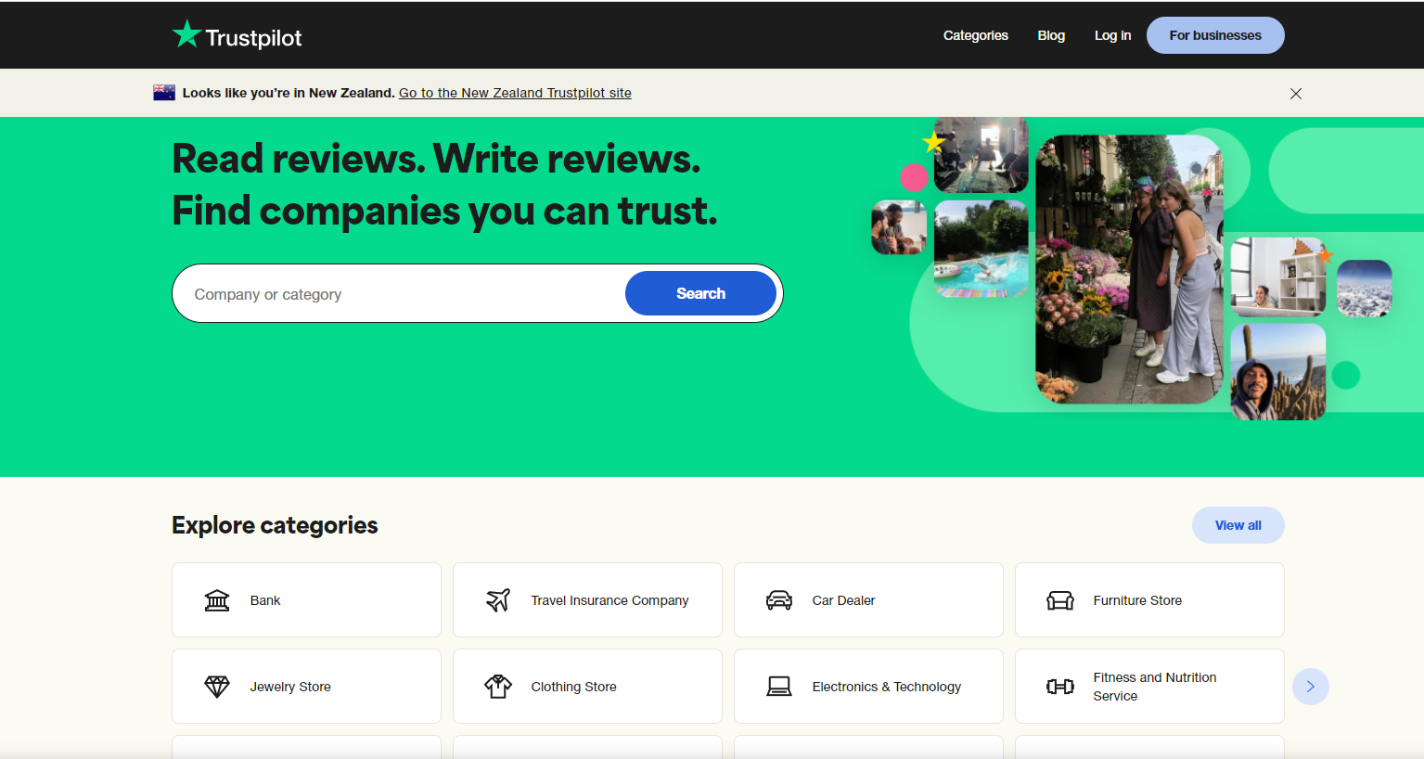This screenshot has height=759, width=1424.
Task: Click the Trustpilot green star logo
Action: pos(186,34)
